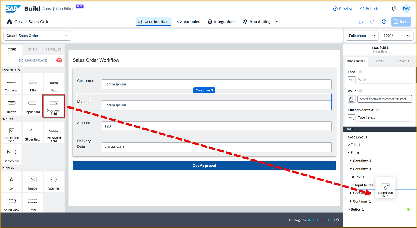Expand the logic panel arrow for Input Field 1
The width and height of the screenshot is (417, 228).
pos(336,220)
